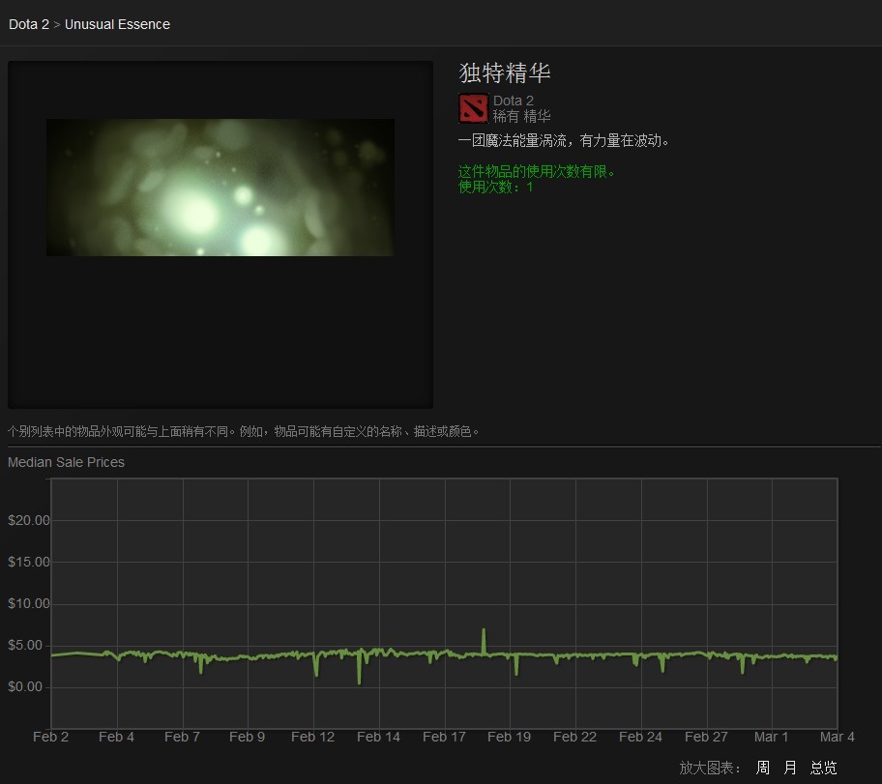Select the Mar 4 date label on the axis
The image size is (882, 784).
(x=837, y=737)
